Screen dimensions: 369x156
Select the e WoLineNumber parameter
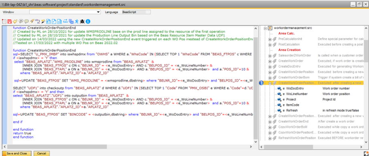(x=295, y=94)
